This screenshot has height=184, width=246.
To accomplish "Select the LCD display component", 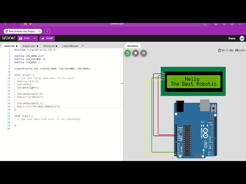I will click(193, 81).
